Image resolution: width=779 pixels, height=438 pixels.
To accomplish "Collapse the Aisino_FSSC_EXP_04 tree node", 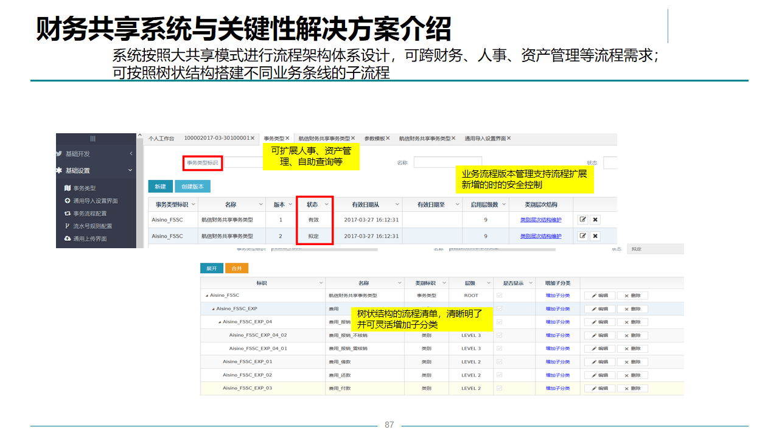I will point(220,322).
